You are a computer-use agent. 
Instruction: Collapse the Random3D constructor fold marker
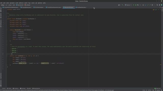click(x=7, y=30)
